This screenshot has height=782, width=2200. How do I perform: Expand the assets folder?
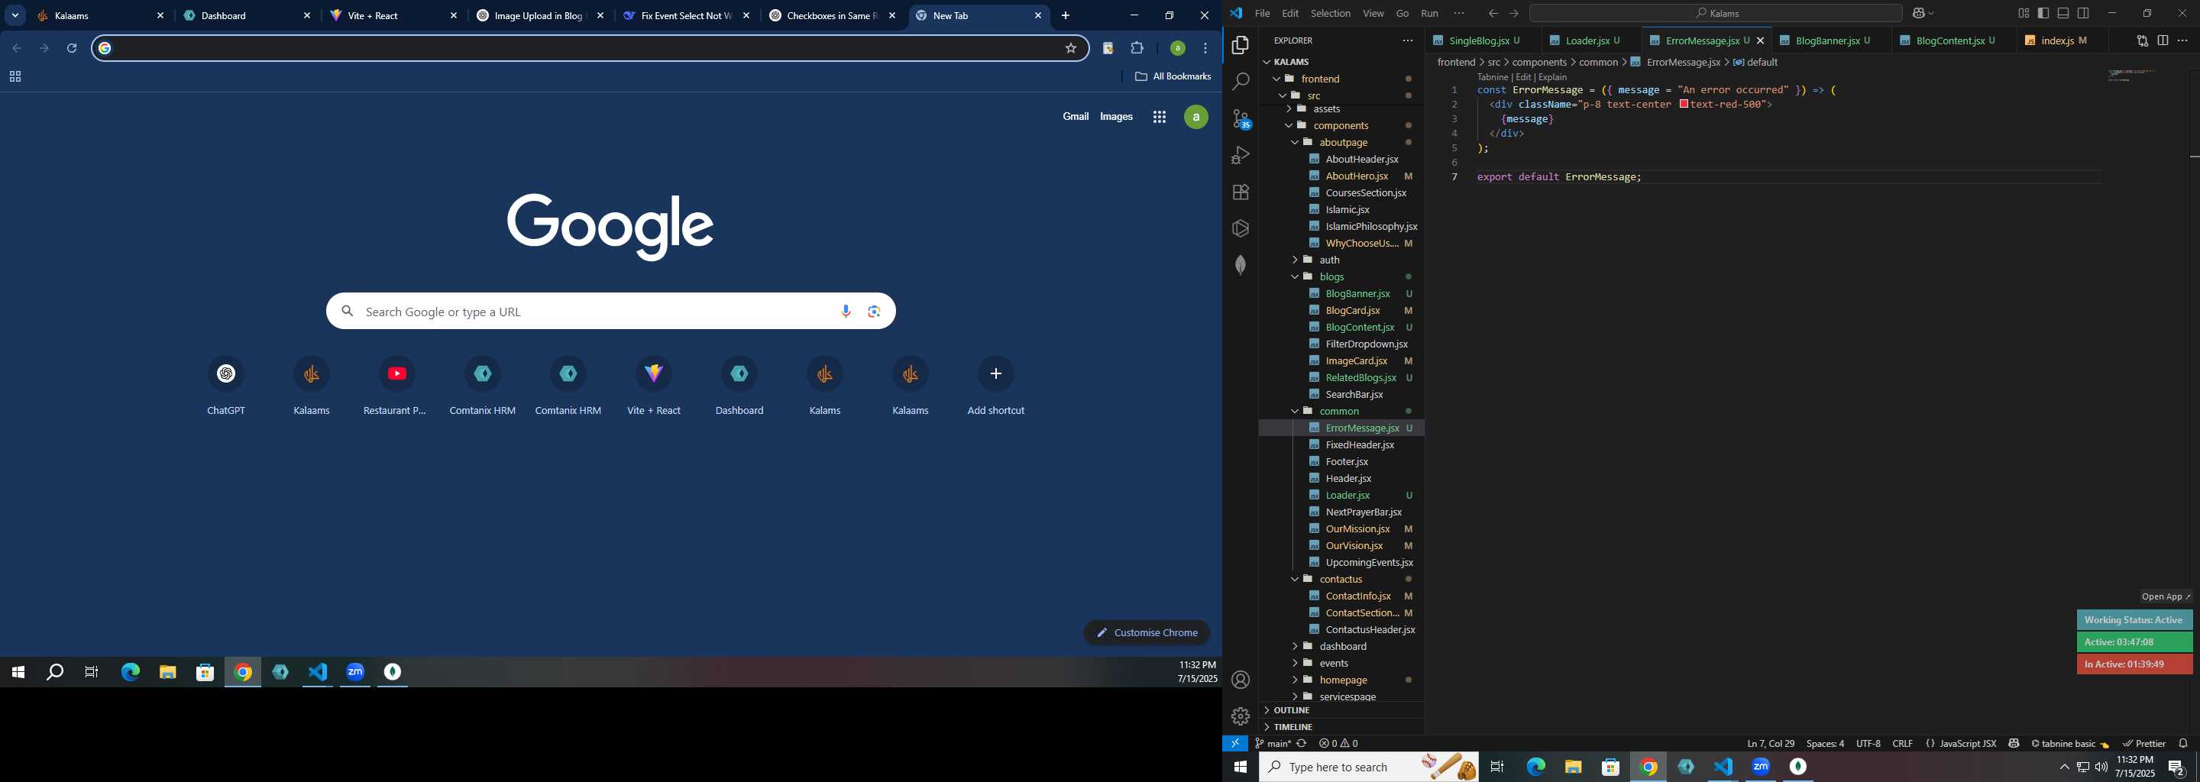click(x=1289, y=109)
